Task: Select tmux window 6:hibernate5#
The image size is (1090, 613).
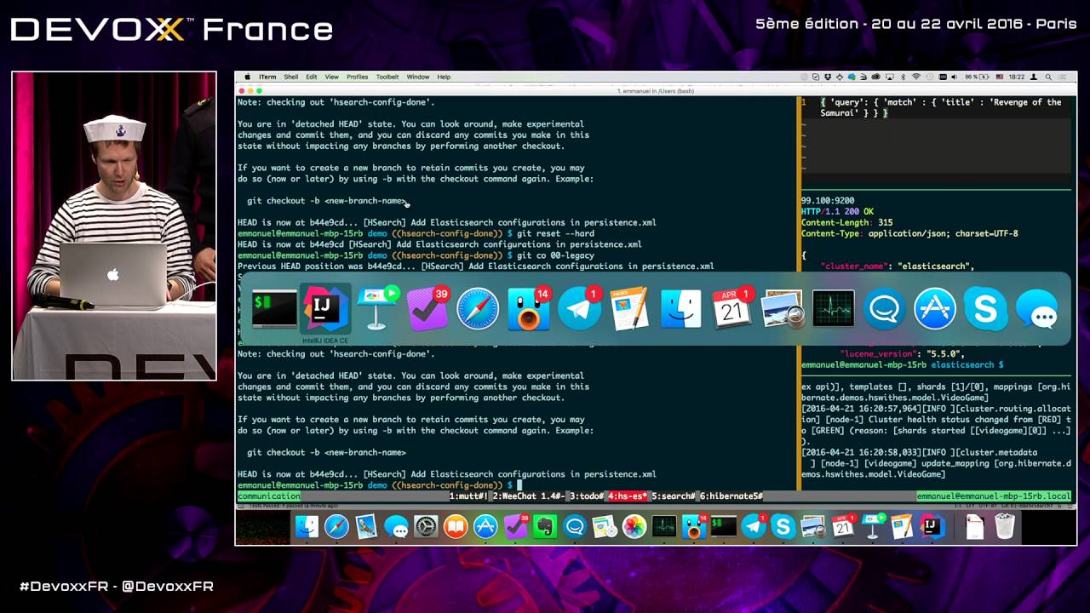Action: (x=731, y=496)
